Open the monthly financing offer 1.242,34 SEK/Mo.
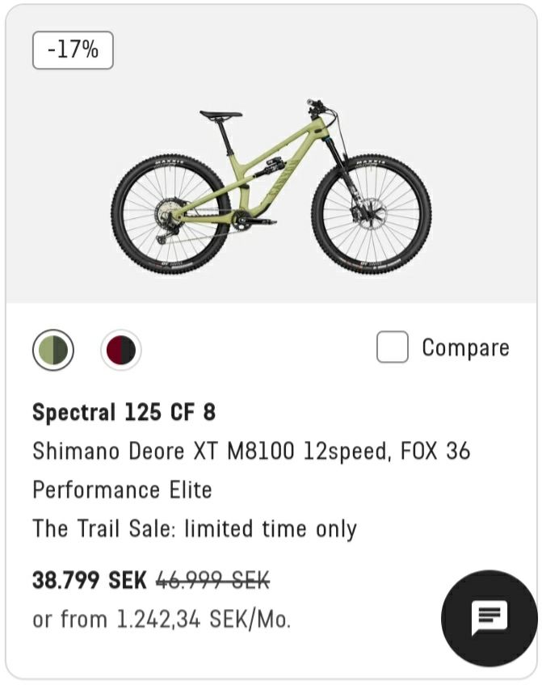The width and height of the screenshot is (542, 685). [x=162, y=619]
